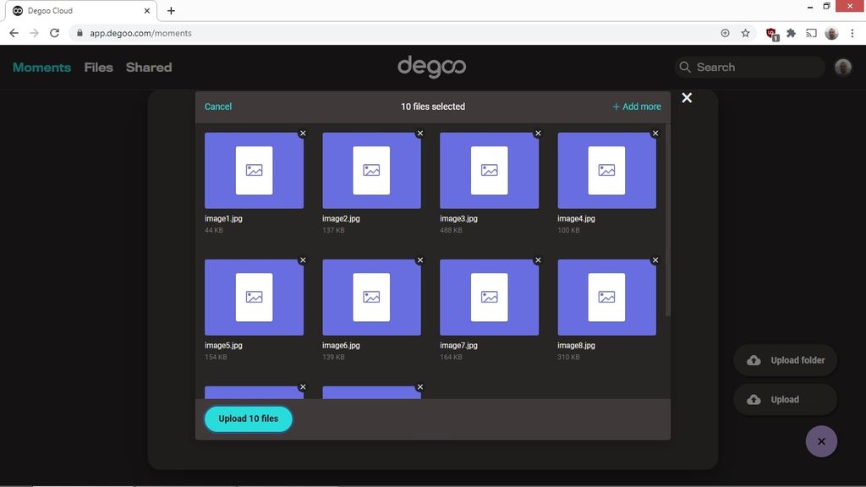Expand more files with Add more

coord(636,106)
